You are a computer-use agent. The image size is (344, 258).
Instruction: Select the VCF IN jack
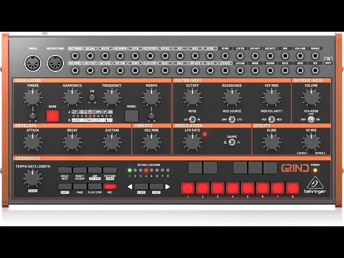(x=135, y=56)
